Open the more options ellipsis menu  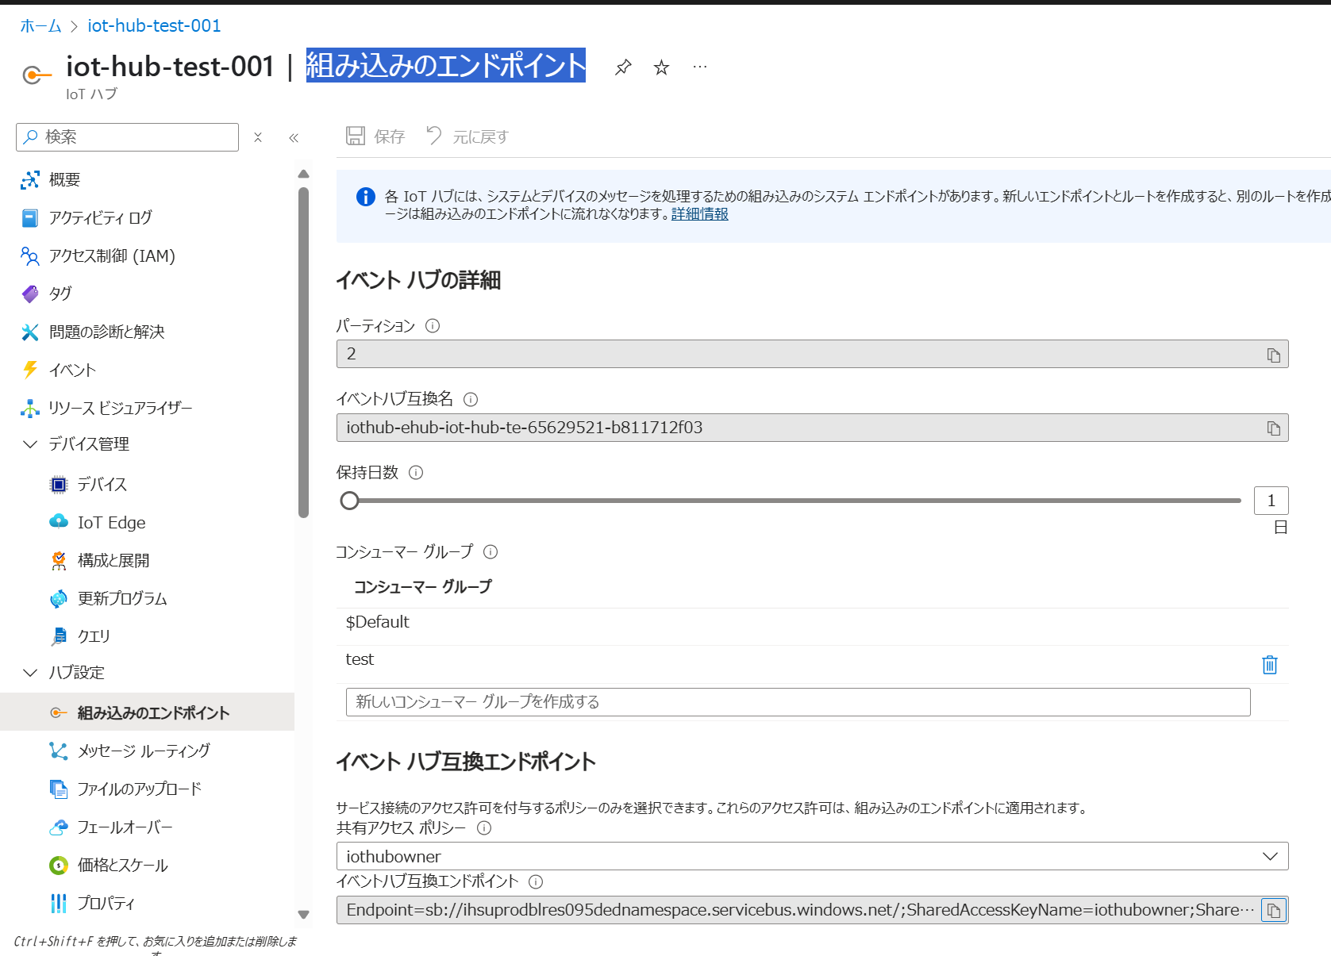click(x=699, y=67)
